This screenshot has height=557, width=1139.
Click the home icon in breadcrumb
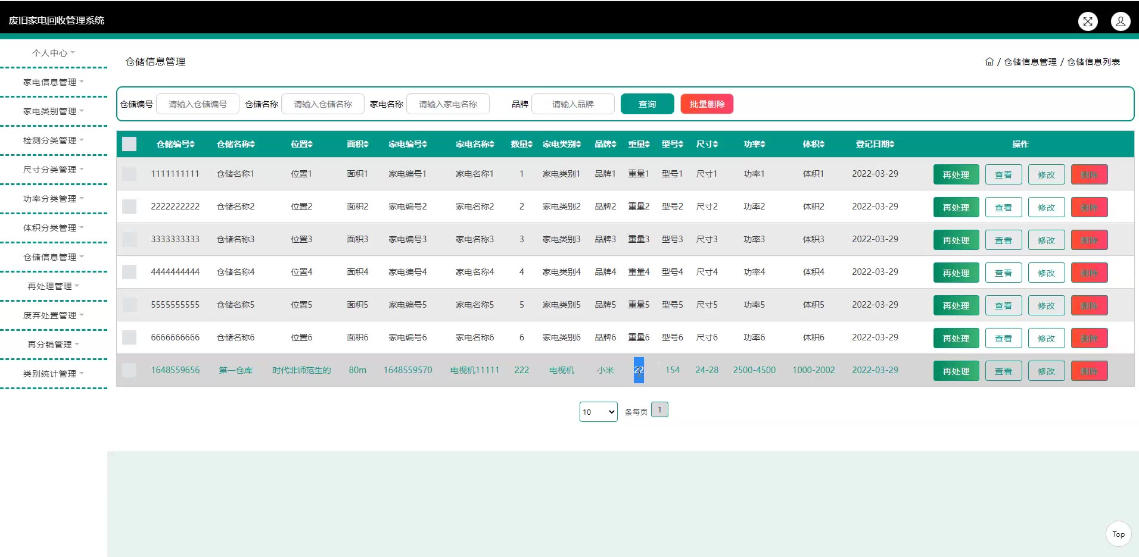click(x=989, y=62)
